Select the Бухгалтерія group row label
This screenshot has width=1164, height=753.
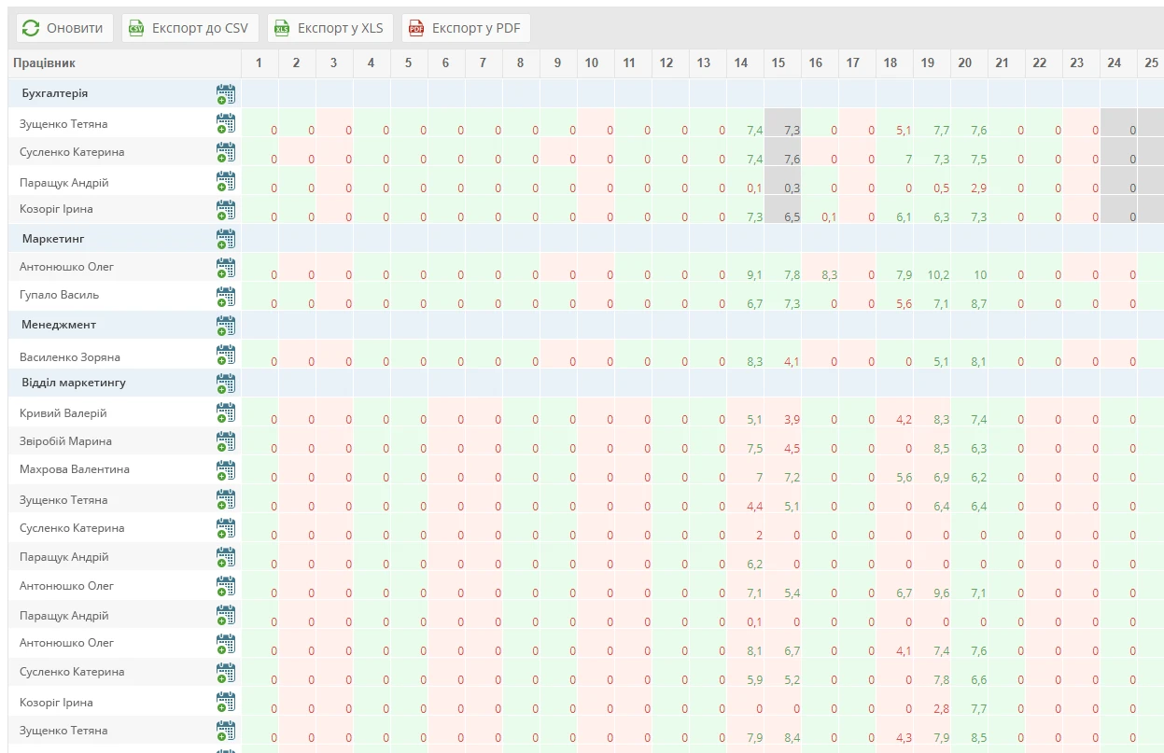[55, 93]
